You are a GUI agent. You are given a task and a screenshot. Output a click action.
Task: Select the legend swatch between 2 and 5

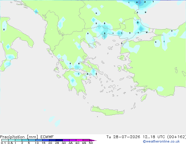[25, 140]
